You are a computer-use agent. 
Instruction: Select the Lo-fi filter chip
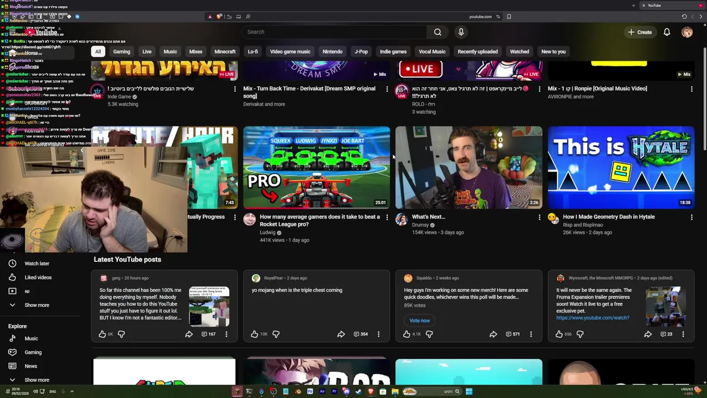pos(253,51)
